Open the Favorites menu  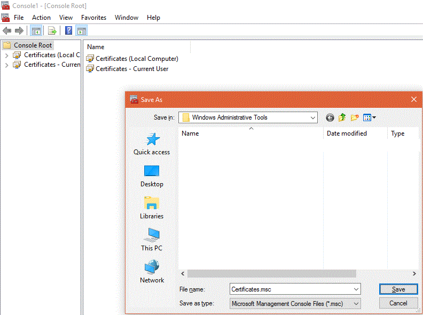coord(93,18)
